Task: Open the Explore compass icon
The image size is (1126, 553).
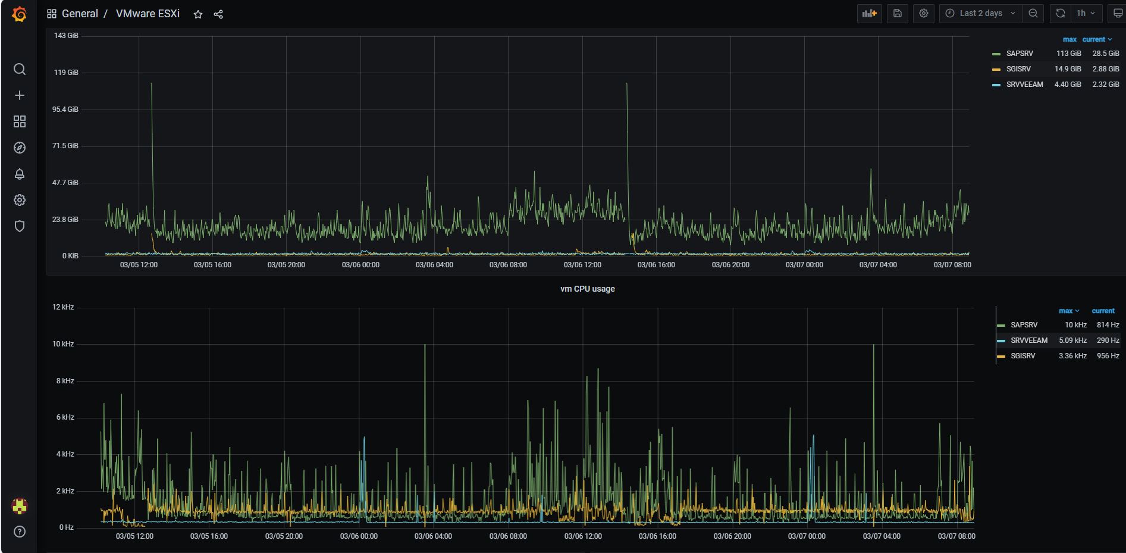Action: tap(20, 148)
